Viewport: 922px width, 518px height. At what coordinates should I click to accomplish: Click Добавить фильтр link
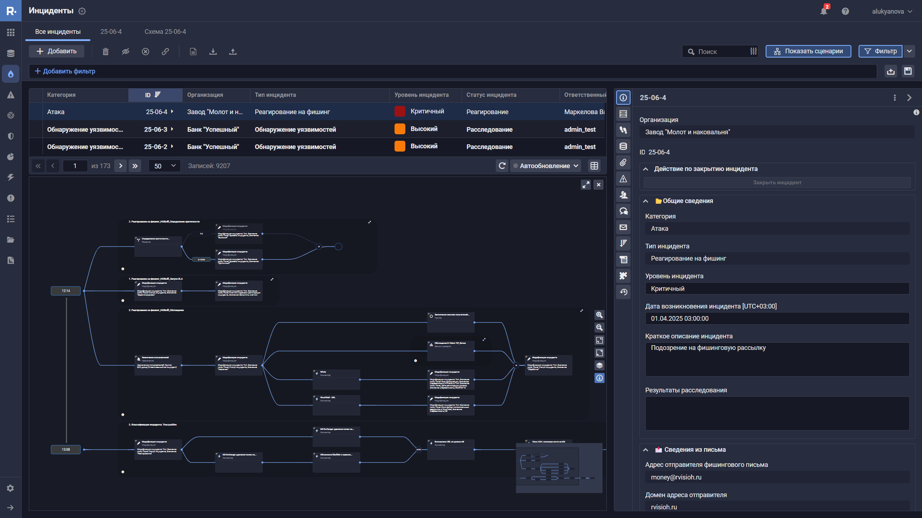65,71
